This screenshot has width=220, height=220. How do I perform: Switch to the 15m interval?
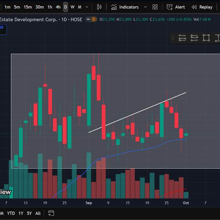(x=27, y=7)
